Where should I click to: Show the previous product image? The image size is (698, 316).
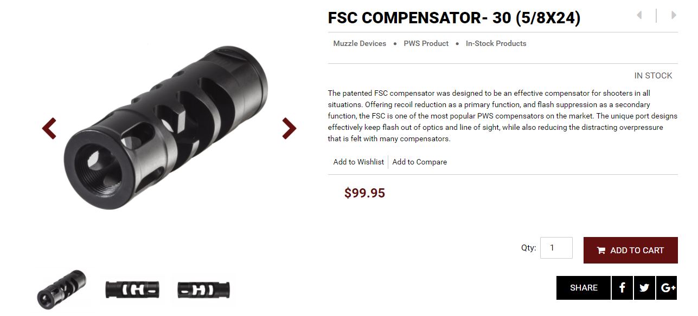pyautogui.click(x=49, y=128)
